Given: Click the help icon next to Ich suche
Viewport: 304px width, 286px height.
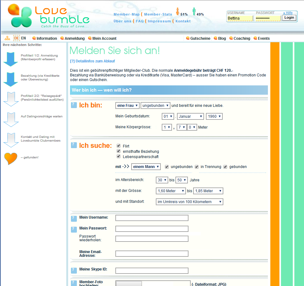Looking at the screenshot, I should point(74,145).
